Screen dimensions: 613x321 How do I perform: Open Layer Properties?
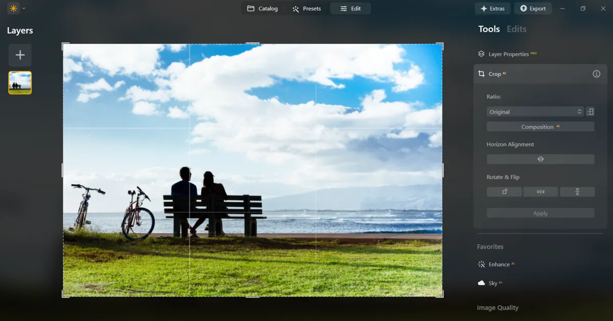507,54
